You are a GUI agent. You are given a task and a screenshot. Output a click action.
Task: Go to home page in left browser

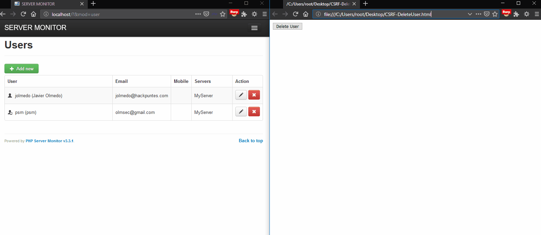[x=33, y=14]
